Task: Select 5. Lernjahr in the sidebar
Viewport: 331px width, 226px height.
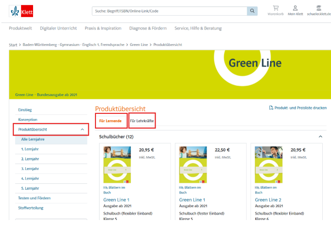Action: click(x=30, y=188)
